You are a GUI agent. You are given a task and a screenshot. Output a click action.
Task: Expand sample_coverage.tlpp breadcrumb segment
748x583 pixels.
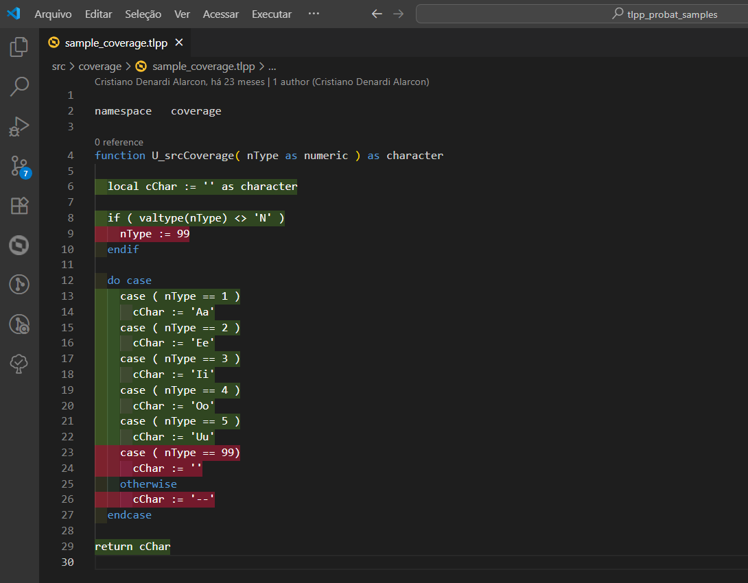203,67
